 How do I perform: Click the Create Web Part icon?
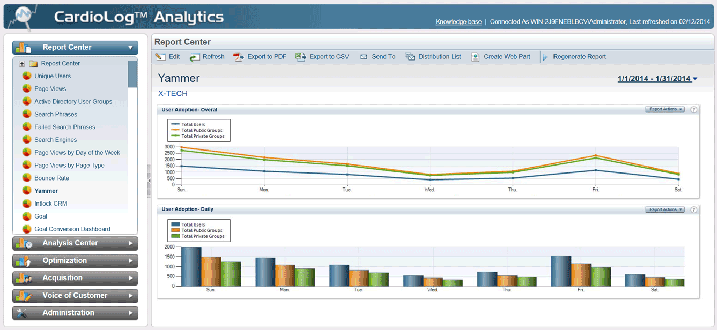[x=475, y=57]
